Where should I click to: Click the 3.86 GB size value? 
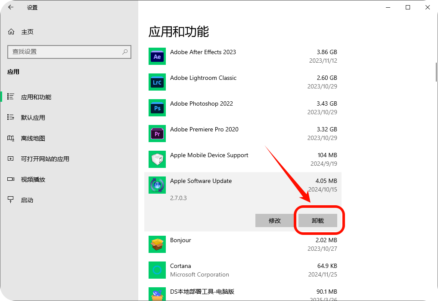click(327, 52)
